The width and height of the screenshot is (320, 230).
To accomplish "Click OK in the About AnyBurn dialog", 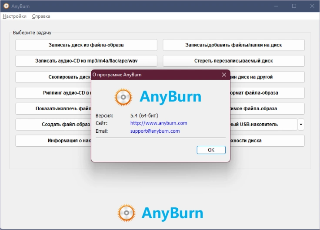I will [211, 150].
